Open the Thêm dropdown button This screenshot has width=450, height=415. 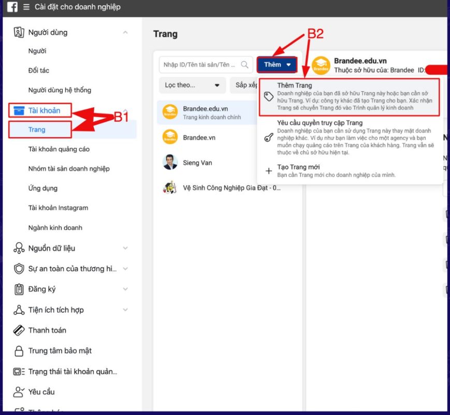(x=277, y=64)
